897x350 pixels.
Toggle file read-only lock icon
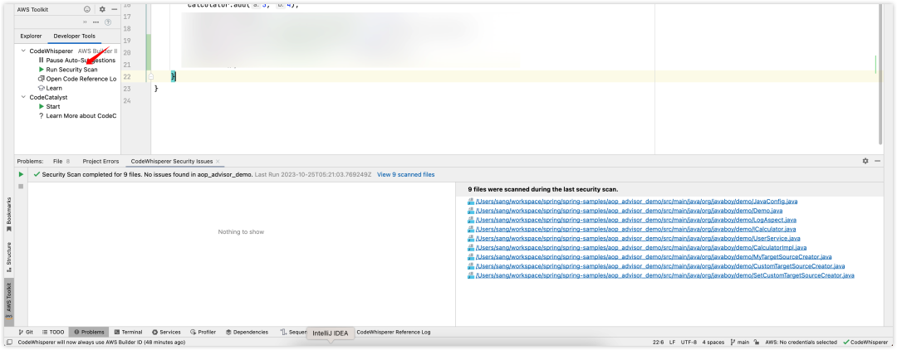(x=758, y=342)
